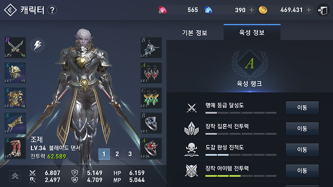Add gold adena with plus button
Image resolution: width=333 pixels, height=187 pixels.
point(309,10)
